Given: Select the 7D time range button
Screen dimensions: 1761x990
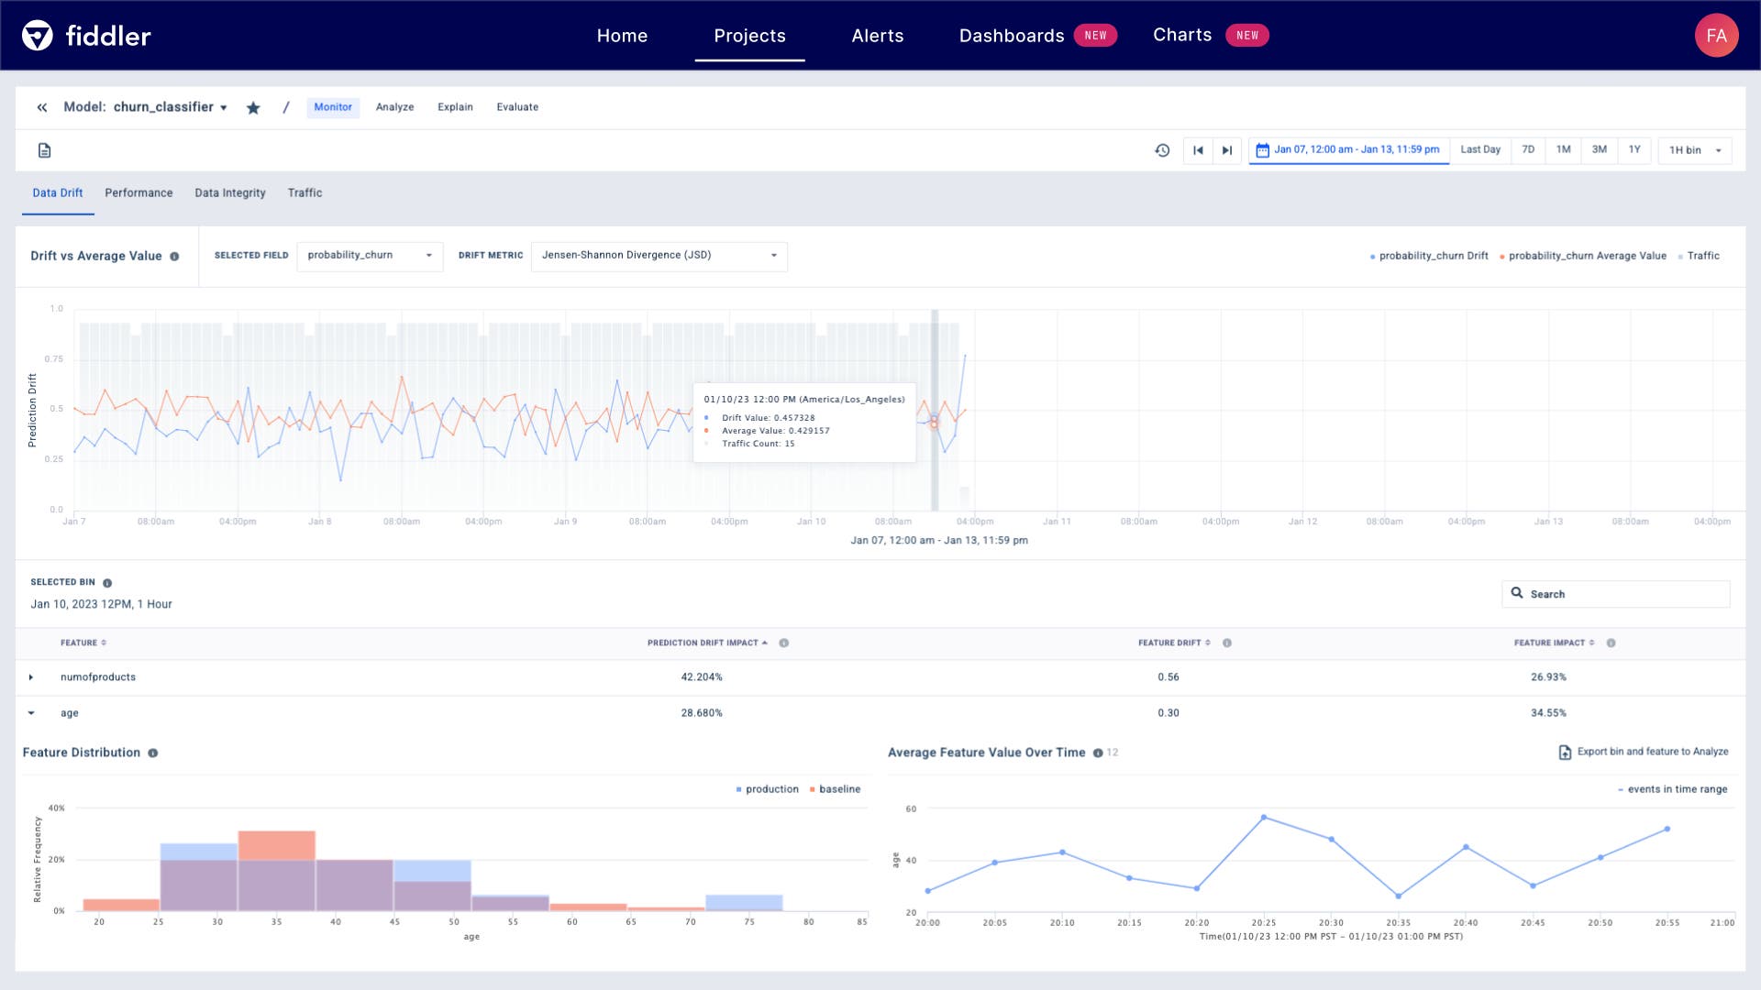Looking at the screenshot, I should point(1527,149).
